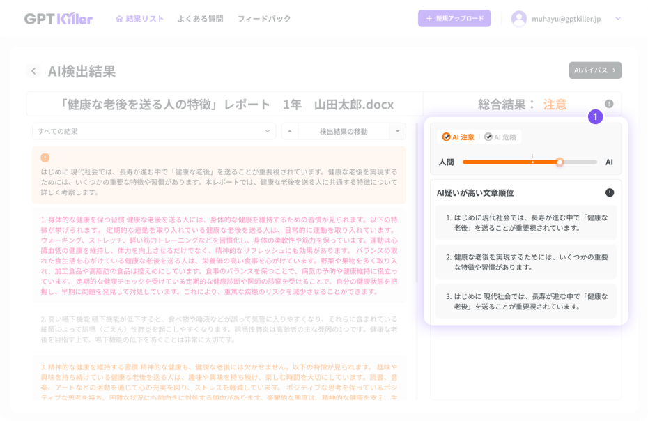Click the user avatar icon

click(518, 19)
